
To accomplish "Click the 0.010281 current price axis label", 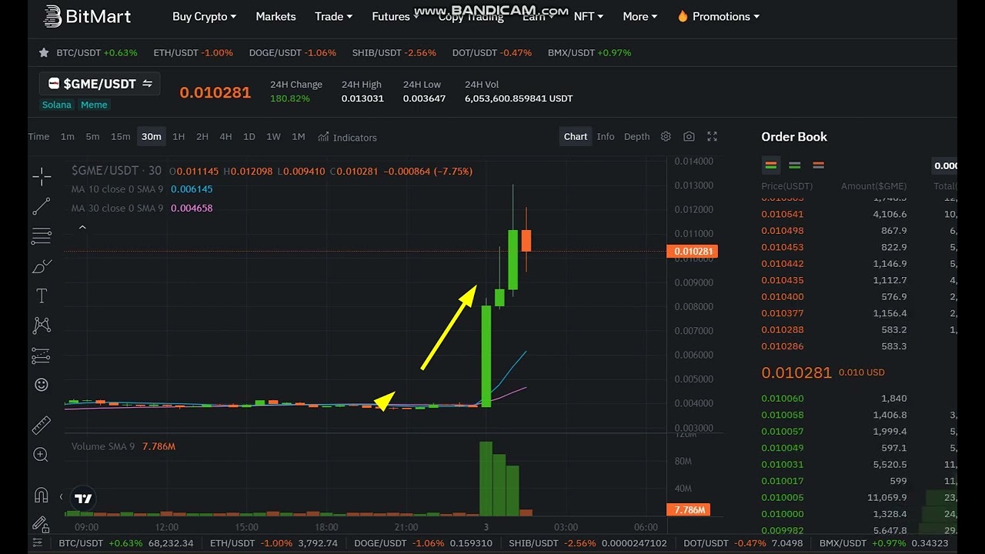I will point(693,252).
